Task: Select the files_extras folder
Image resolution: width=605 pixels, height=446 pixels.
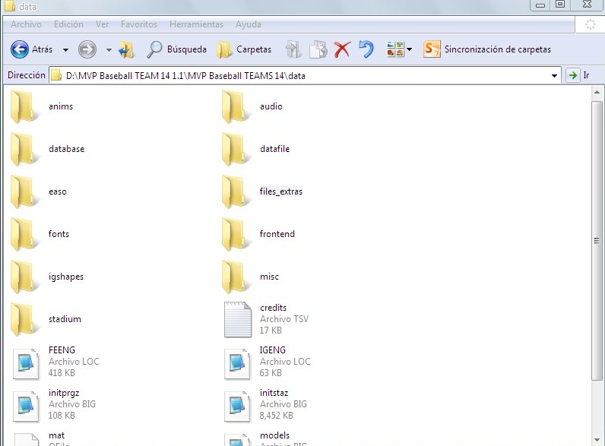Action: point(280,191)
